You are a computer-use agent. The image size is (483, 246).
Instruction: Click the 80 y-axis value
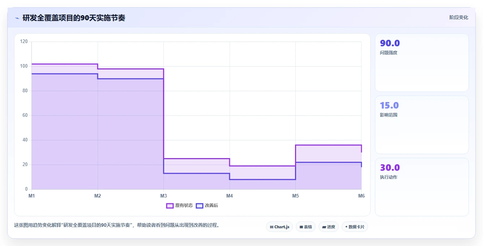[x=25, y=91]
